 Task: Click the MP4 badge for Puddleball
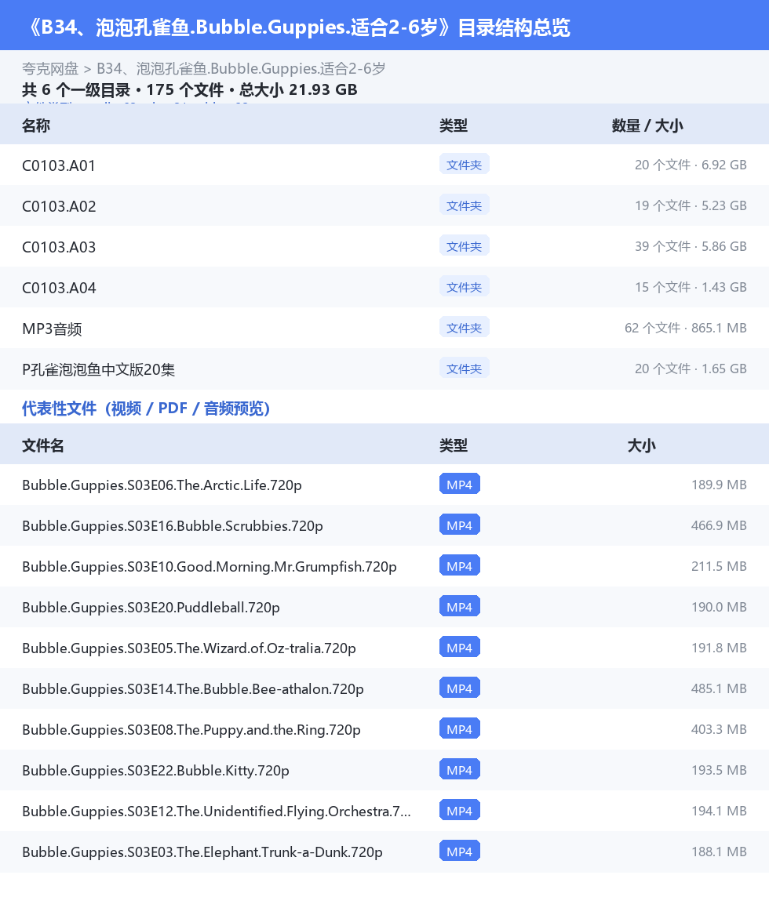[459, 607]
